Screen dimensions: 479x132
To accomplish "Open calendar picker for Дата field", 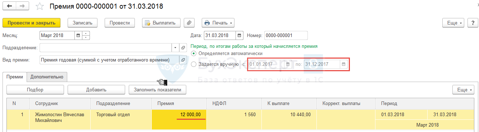I will 240,36.
